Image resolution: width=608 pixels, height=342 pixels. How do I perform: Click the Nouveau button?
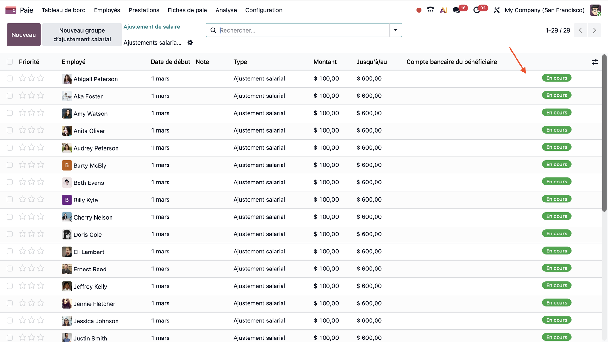23,34
